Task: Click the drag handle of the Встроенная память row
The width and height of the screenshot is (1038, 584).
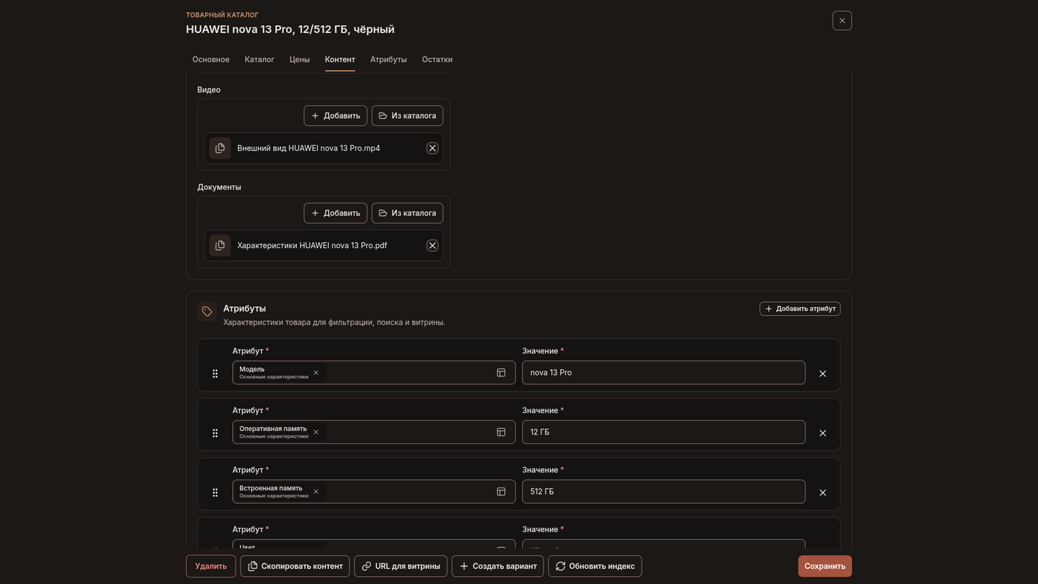Action: click(x=215, y=492)
